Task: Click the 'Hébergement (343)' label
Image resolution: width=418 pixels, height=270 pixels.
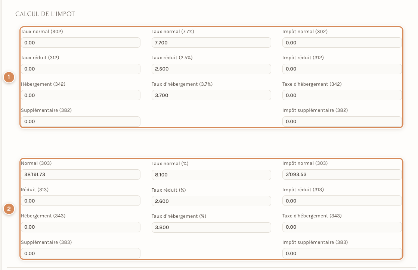Action: tap(43, 216)
